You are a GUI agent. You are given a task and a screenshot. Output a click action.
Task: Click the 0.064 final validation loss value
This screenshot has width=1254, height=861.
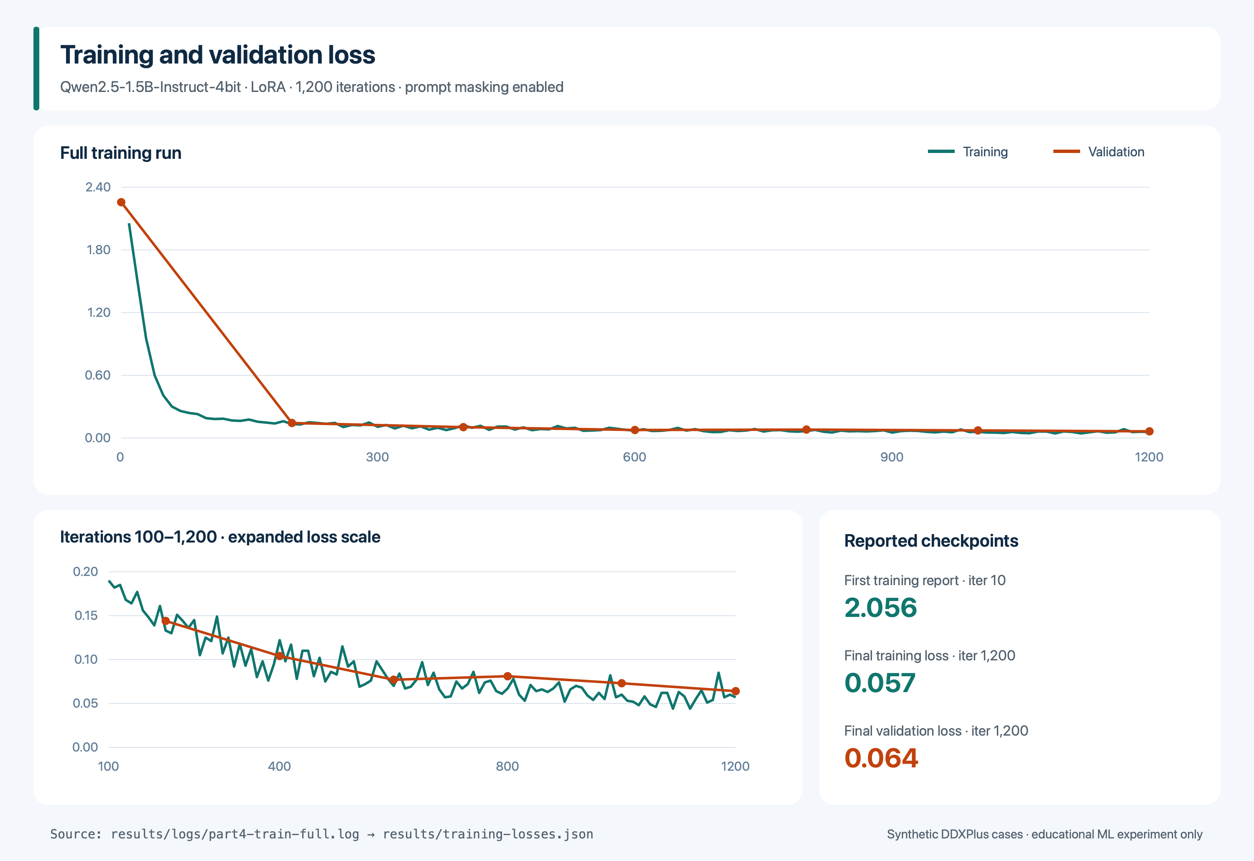(881, 758)
